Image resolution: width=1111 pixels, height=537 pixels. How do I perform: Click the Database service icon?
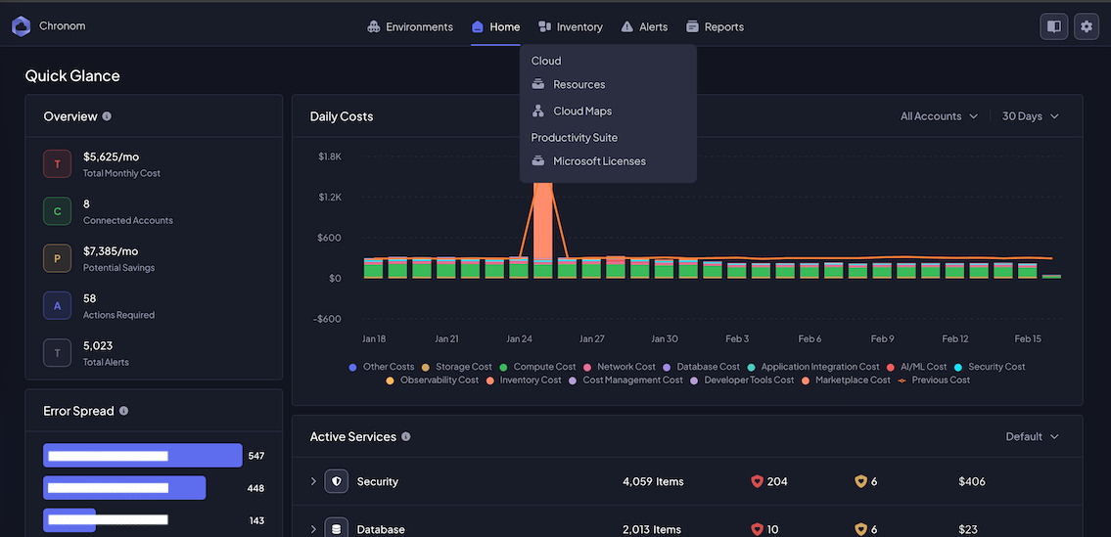coord(337,529)
